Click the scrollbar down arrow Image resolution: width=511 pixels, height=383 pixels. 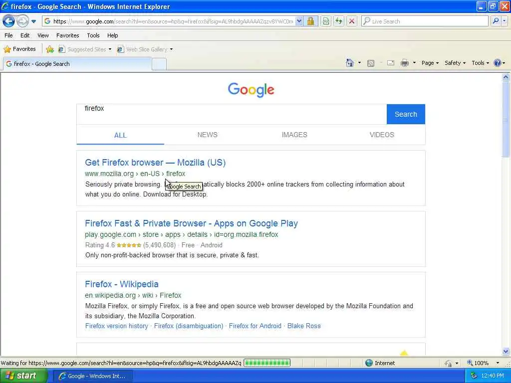506,352
